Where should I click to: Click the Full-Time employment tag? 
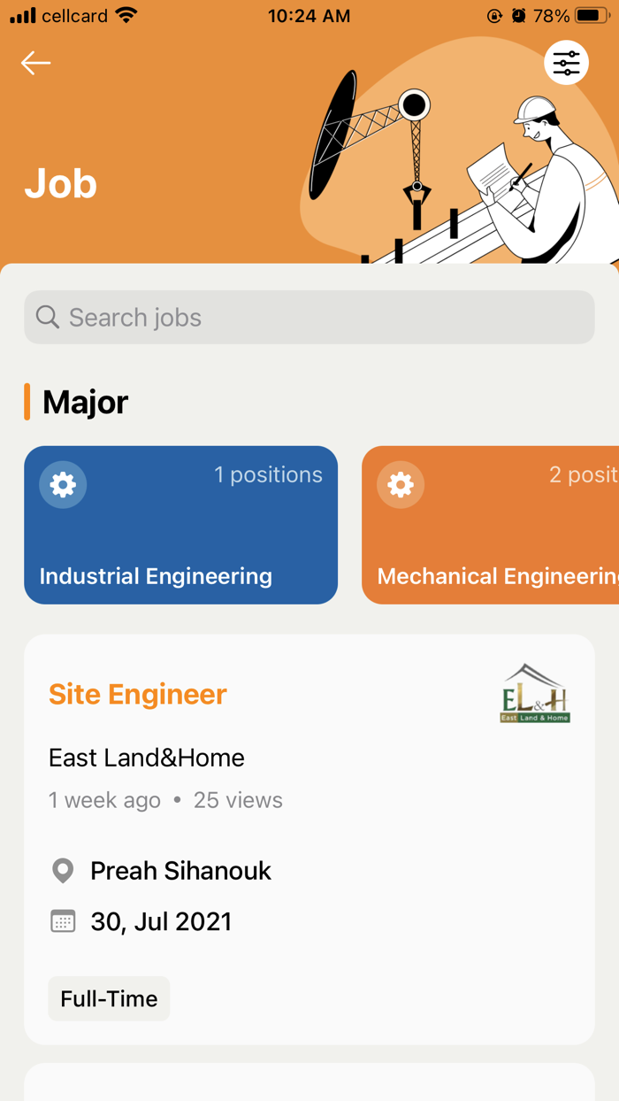(109, 998)
